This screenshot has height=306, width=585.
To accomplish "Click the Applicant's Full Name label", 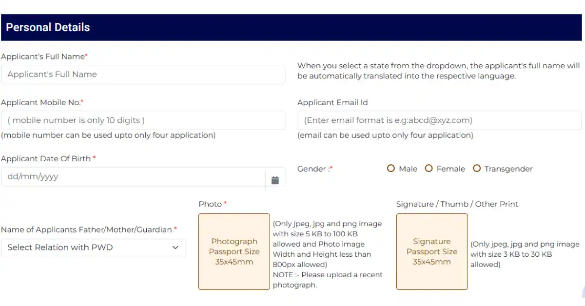I will pyautogui.click(x=44, y=57).
